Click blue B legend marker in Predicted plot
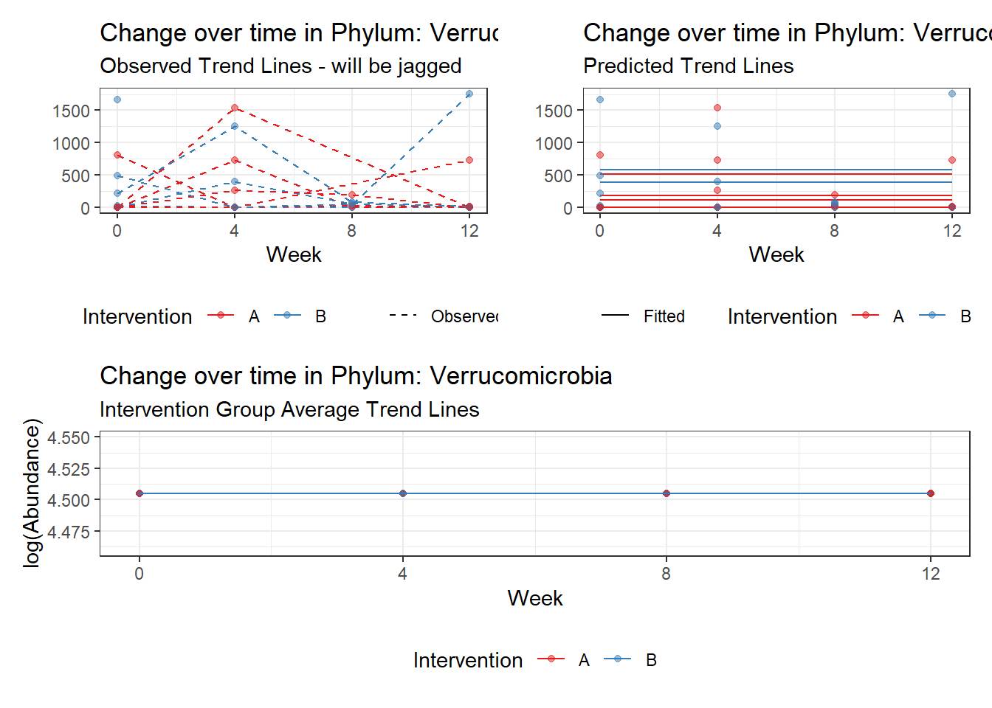Screen dimensions: 992x708 click(x=932, y=316)
